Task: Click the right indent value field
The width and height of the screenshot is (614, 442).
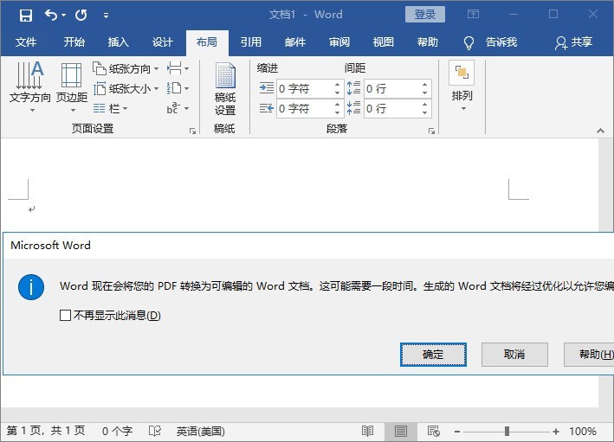Action: [305, 108]
